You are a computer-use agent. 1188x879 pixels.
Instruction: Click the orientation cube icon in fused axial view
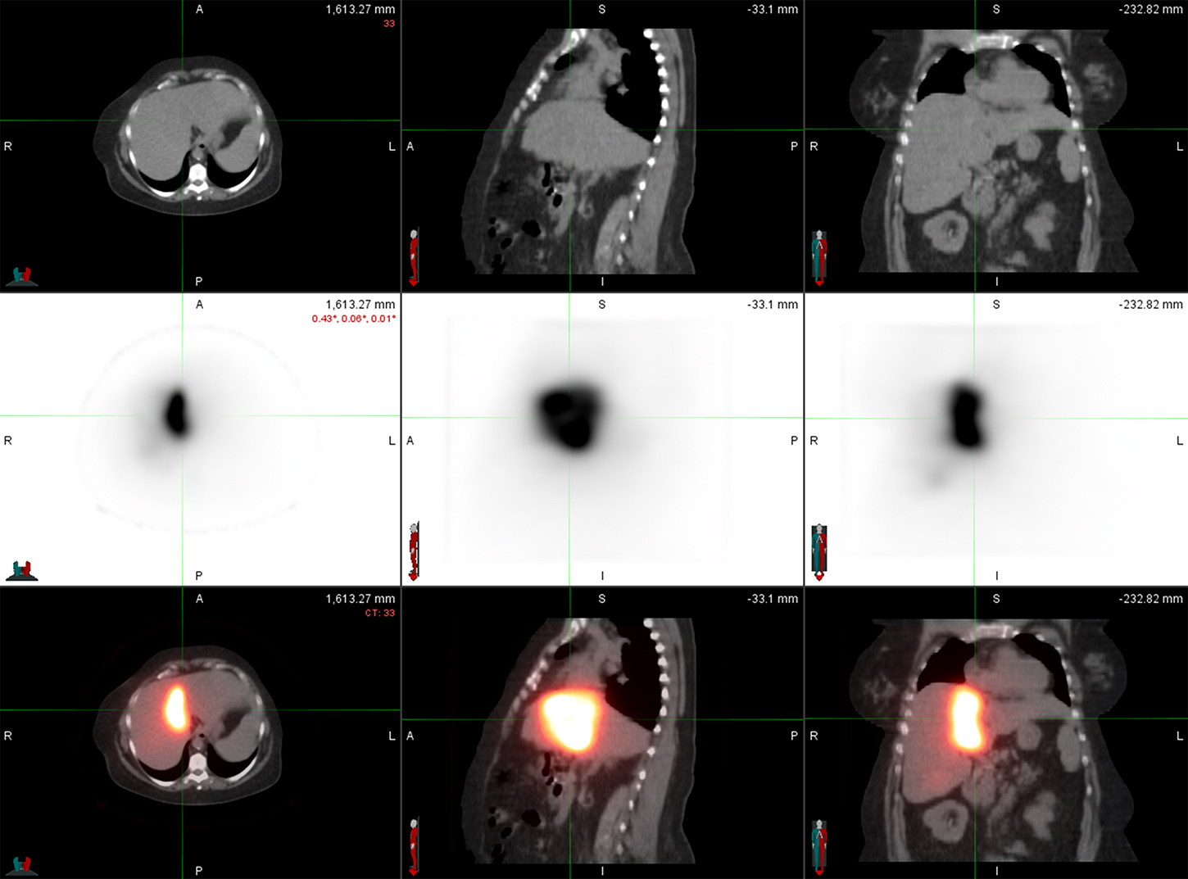tap(22, 863)
